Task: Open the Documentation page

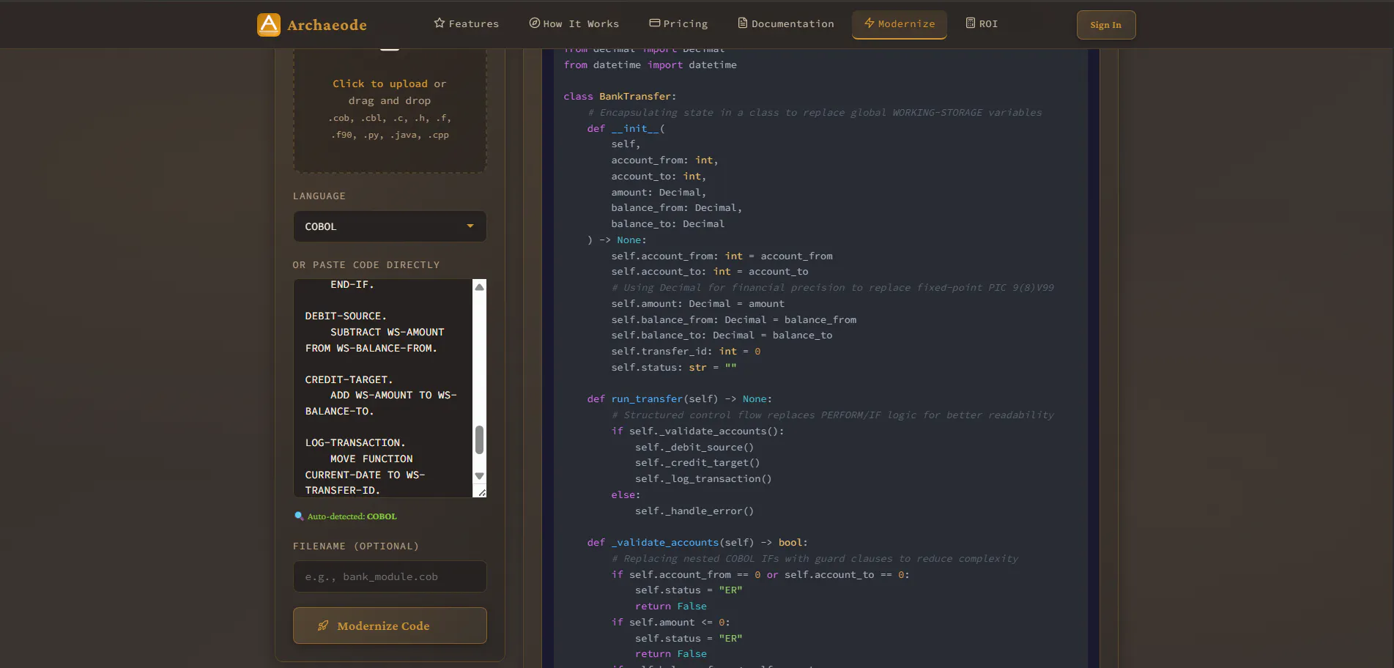Action: [x=785, y=23]
